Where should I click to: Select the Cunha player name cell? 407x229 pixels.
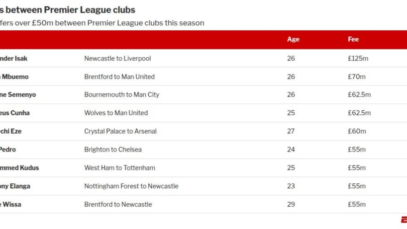14,113
